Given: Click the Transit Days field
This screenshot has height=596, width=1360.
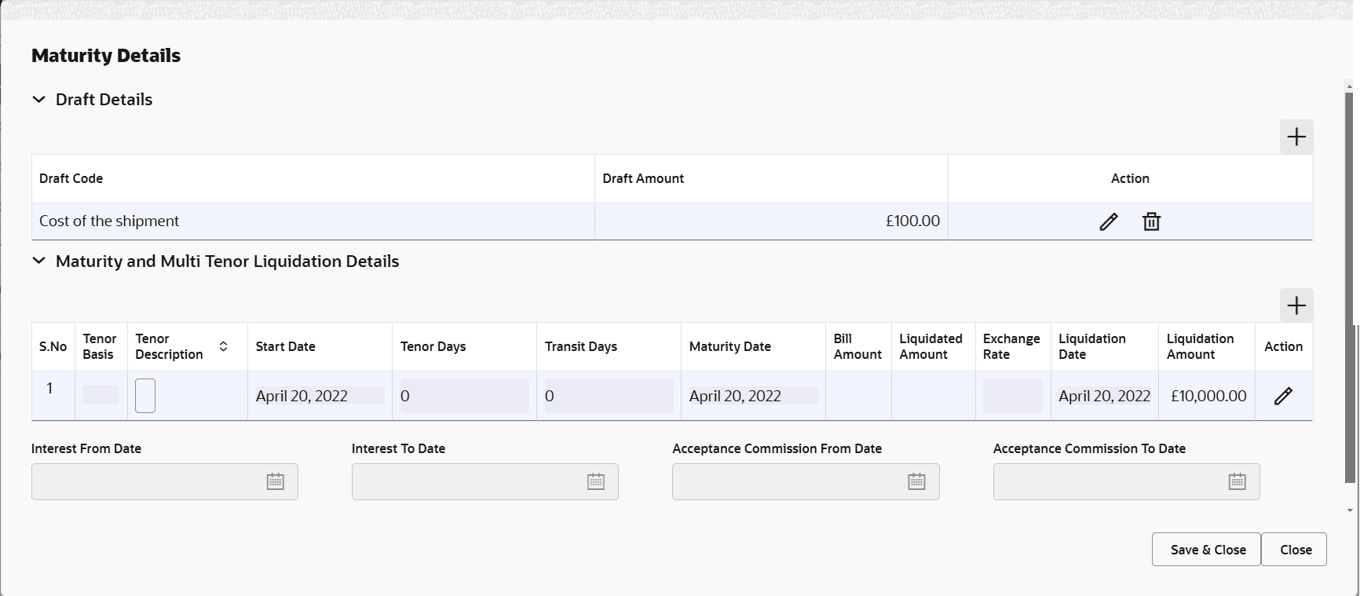Looking at the screenshot, I should 609,396.
